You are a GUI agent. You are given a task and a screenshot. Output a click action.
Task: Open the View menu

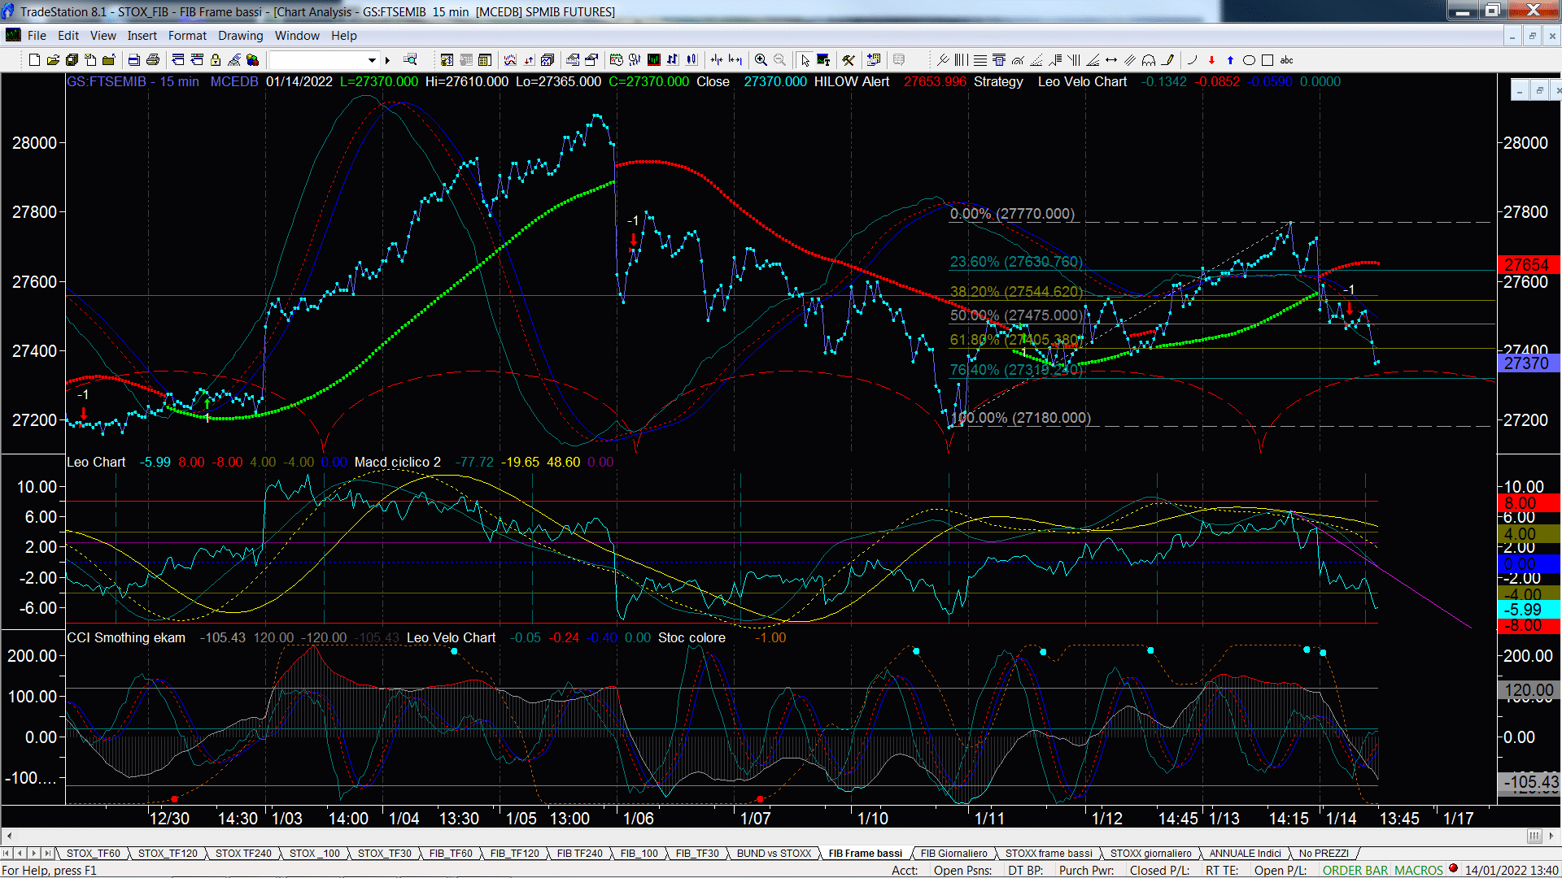pos(103,36)
